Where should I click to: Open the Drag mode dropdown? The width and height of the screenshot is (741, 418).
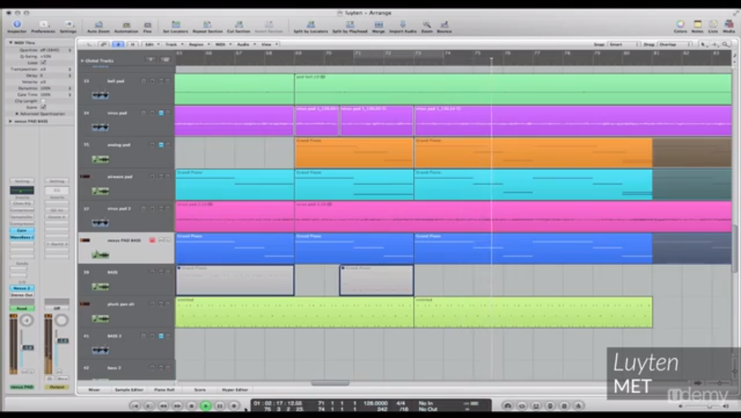675,44
